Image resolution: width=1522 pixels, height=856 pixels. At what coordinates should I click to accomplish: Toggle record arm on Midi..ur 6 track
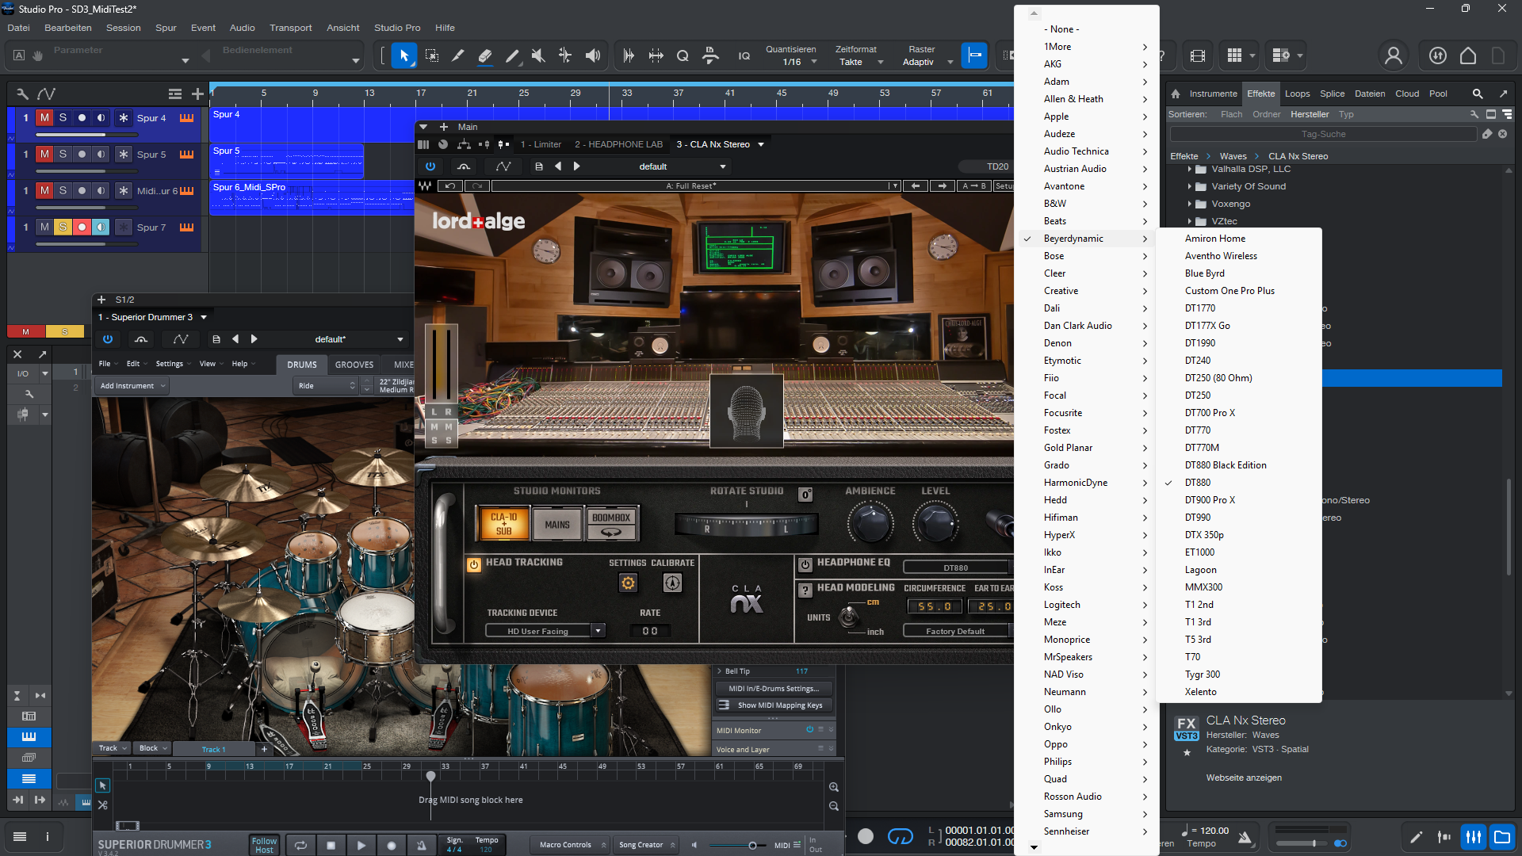[82, 190]
